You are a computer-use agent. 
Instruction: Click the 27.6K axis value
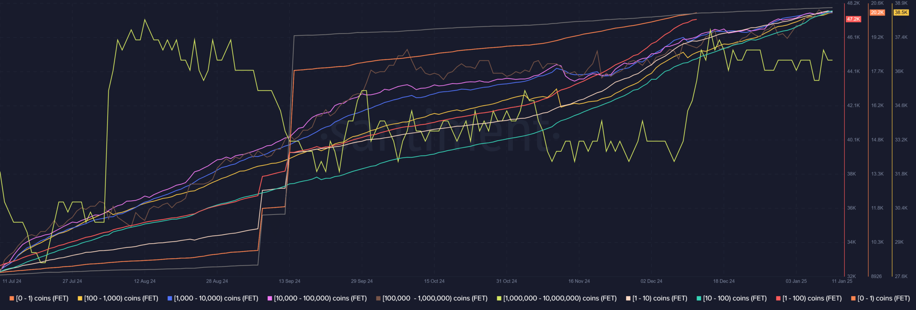tap(901, 276)
